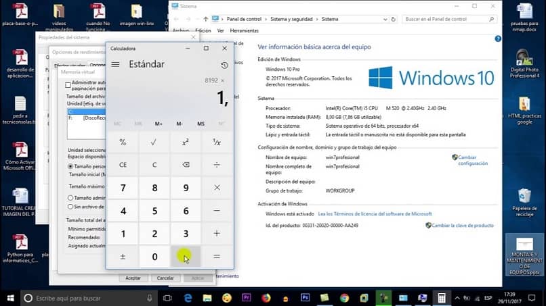Click digit 0 in Calculator
The image size is (546, 306).
(x=154, y=256)
